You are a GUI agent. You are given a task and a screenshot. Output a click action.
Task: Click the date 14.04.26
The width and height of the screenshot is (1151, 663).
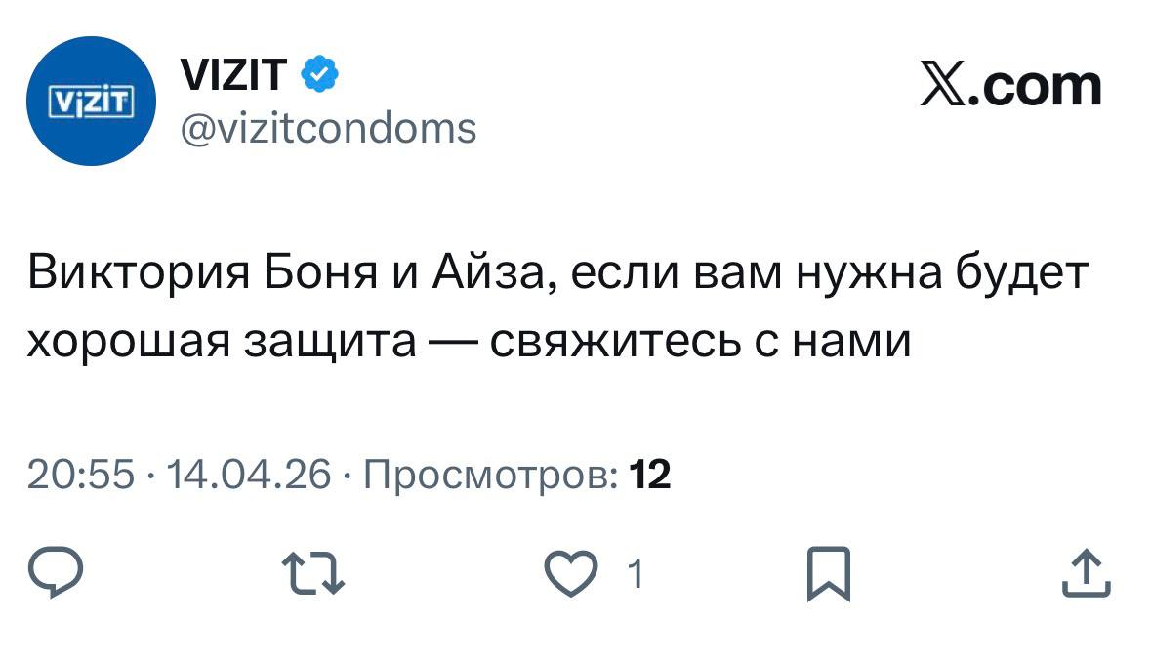pos(249,476)
